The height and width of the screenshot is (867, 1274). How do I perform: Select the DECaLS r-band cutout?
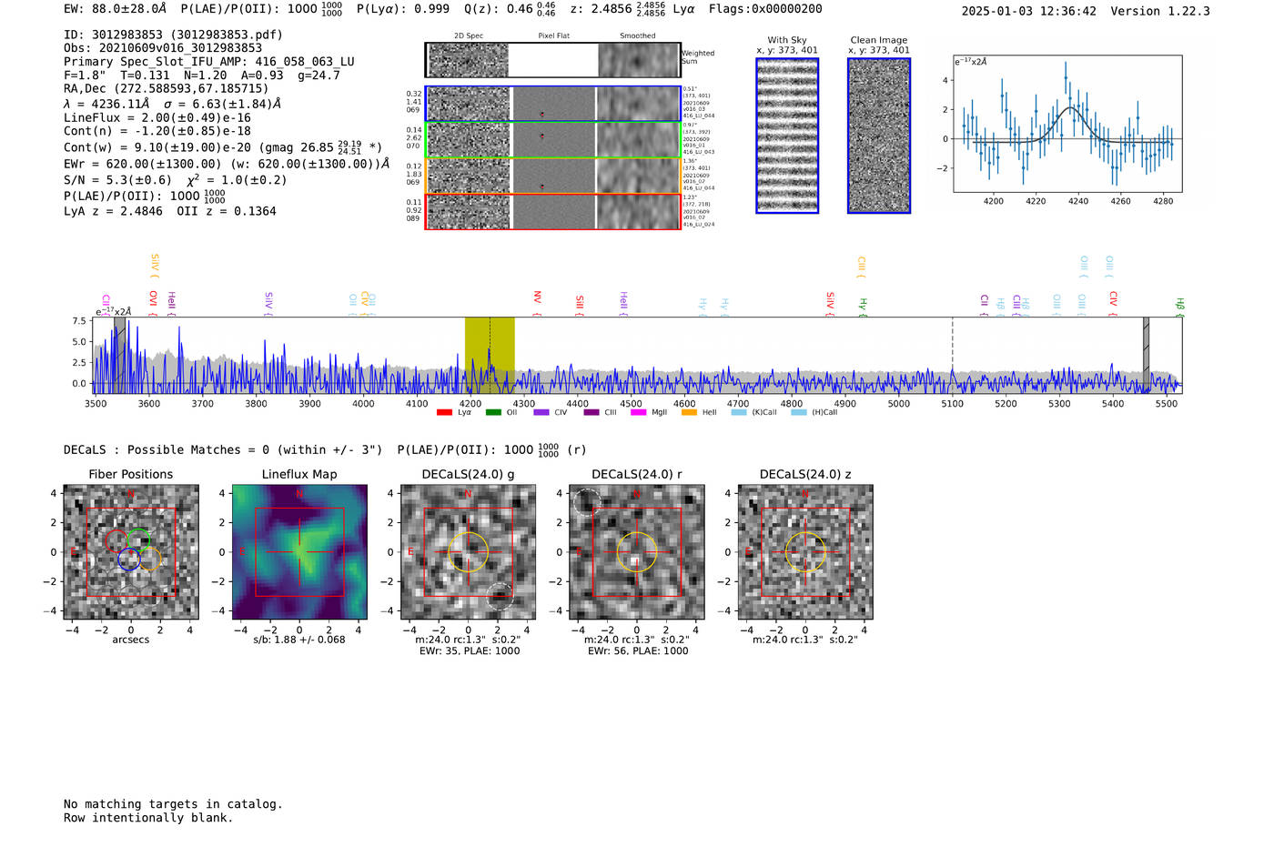(x=637, y=552)
